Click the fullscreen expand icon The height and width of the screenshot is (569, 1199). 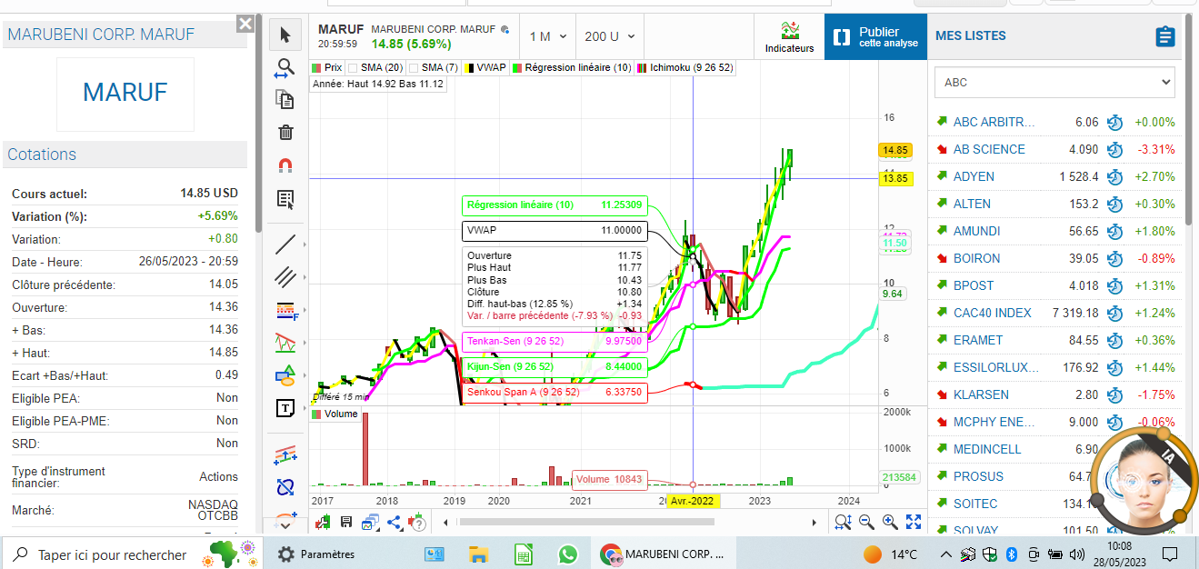914,522
